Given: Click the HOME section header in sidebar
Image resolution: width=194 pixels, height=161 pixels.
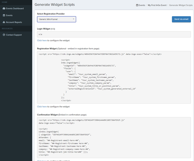Looking at the screenshot, I should point(5,2).
